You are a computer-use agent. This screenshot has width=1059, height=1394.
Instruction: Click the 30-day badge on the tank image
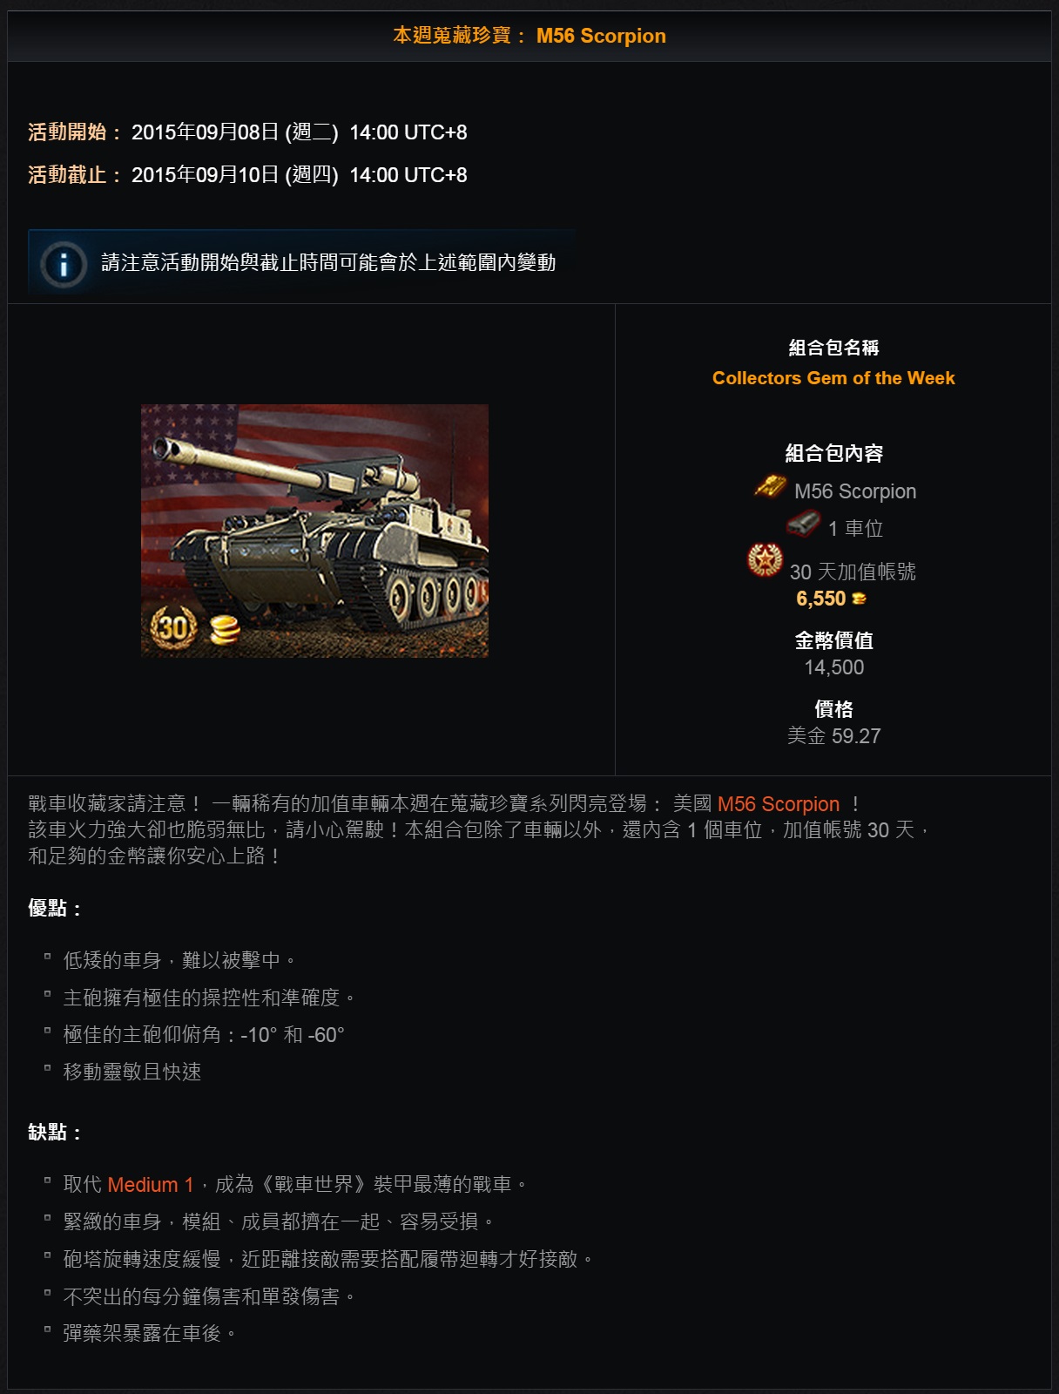tap(173, 626)
